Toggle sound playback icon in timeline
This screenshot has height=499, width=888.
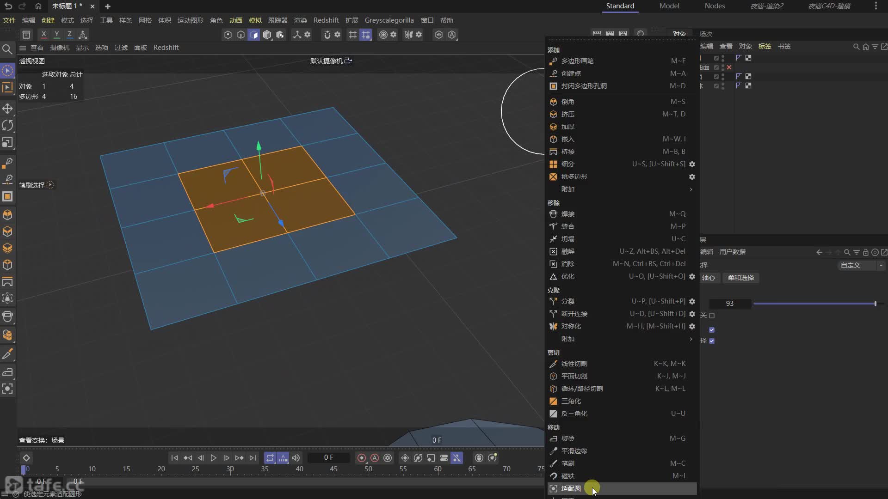296,458
